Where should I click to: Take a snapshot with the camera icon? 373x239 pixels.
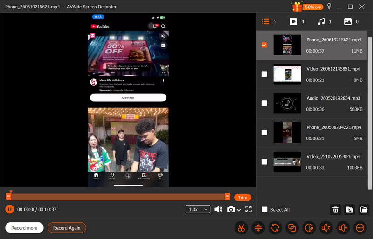click(x=230, y=209)
